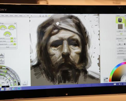Click the first Add button under recorder
Screen dimensions: 126x101
tap(121, 48)
